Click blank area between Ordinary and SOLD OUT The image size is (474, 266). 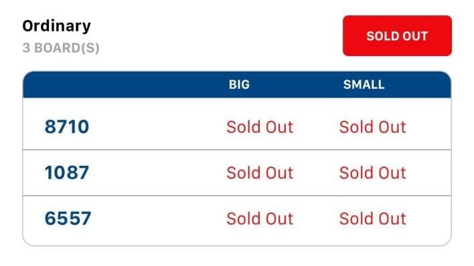click(x=216, y=36)
